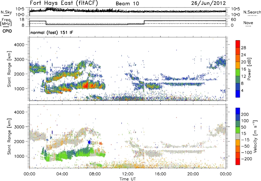
Task: Select the '4000' tick on the power panel
Action: point(19,45)
